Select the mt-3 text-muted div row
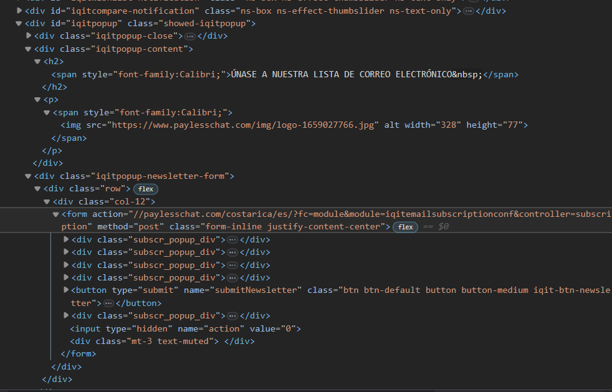Image resolution: width=612 pixels, height=392 pixels. click(163, 342)
